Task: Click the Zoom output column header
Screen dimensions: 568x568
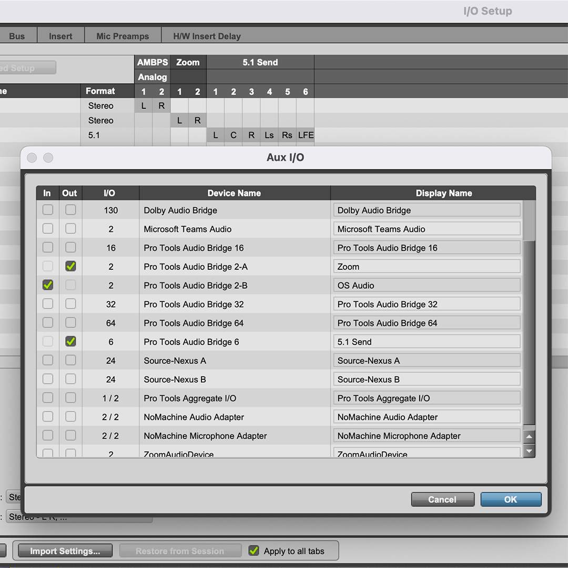Action: pyautogui.click(x=188, y=62)
